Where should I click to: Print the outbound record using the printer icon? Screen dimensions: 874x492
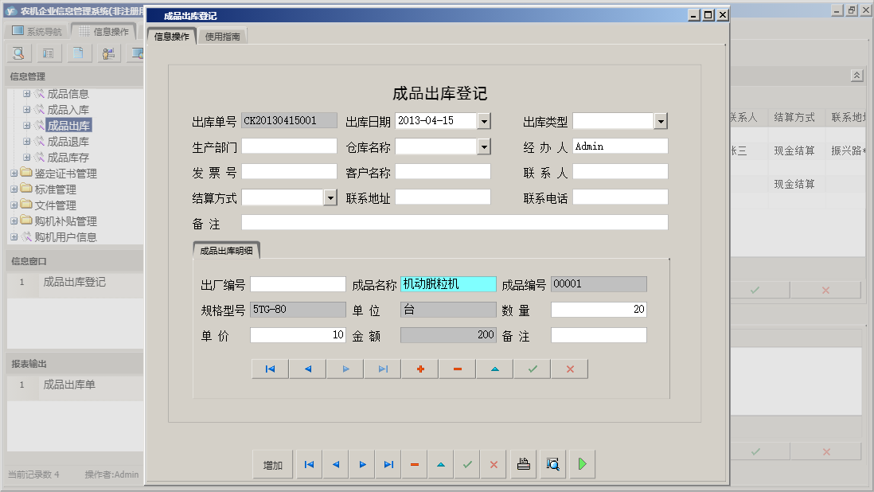523,463
